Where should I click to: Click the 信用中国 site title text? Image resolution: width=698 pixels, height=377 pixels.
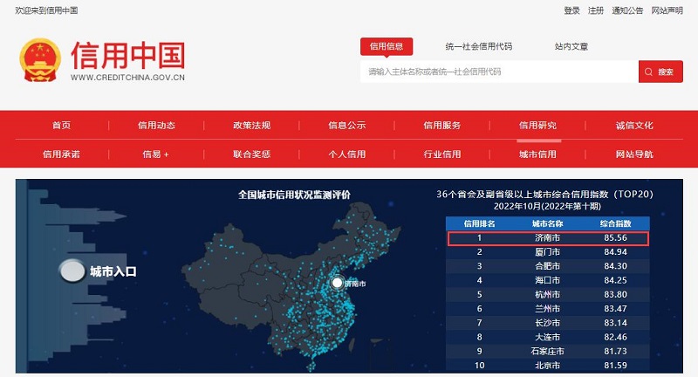pos(127,56)
